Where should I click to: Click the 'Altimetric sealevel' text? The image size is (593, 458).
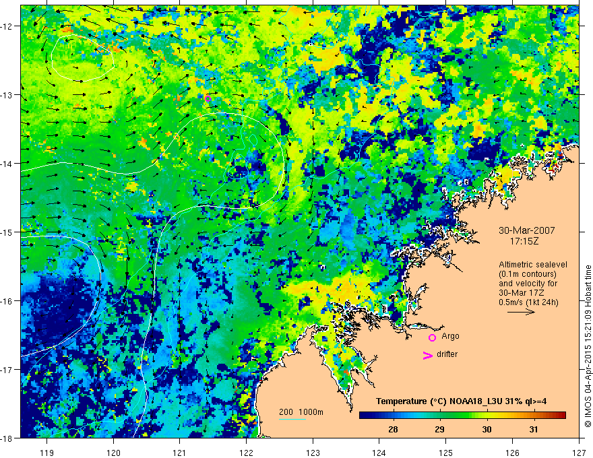point(533,265)
